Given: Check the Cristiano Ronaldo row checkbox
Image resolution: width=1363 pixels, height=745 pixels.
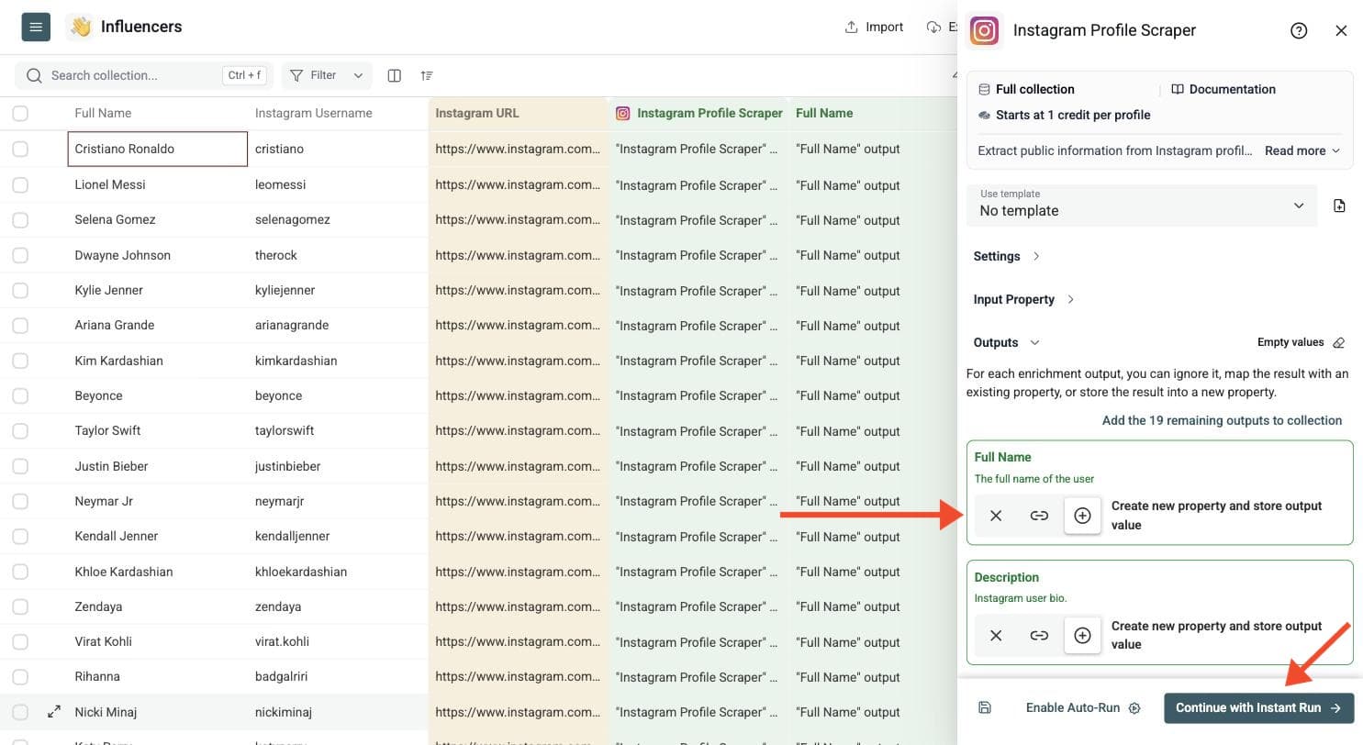Looking at the screenshot, I should pyautogui.click(x=20, y=149).
